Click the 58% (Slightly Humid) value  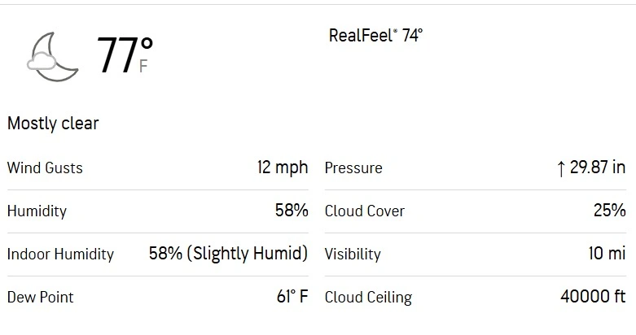click(x=228, y=254)
